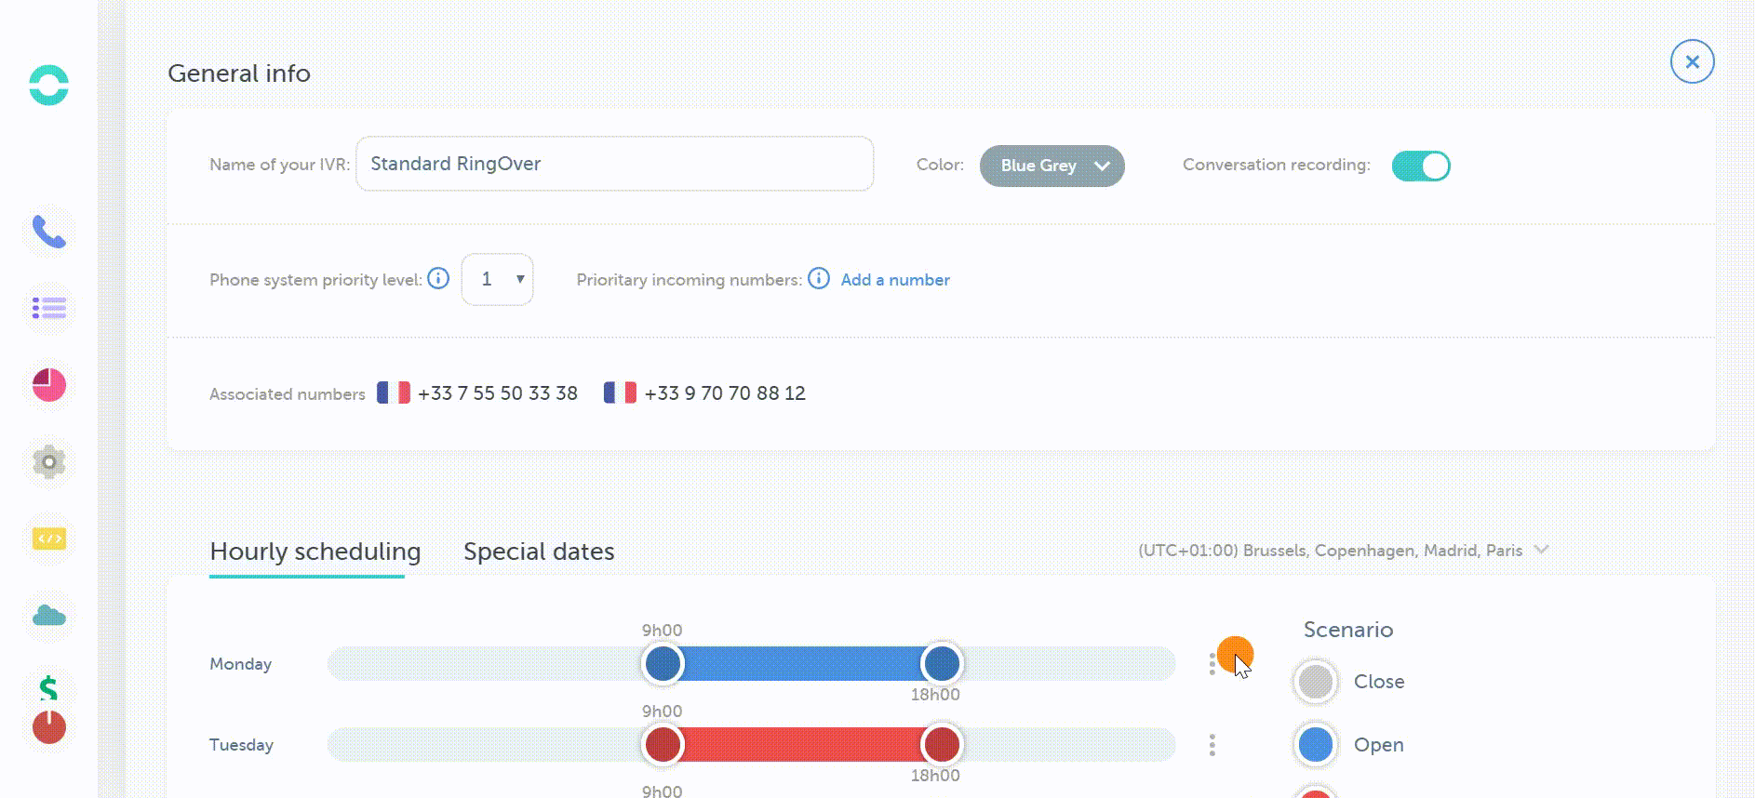The image size is (1755, 798).
Task: Click info icon beside Phone system priority level
Action: 438,278
